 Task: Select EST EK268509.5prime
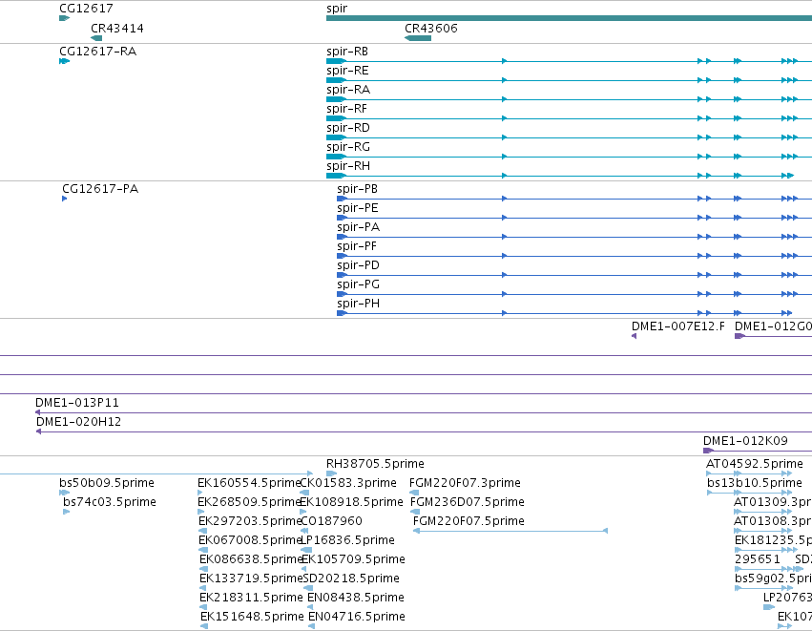tap(250, 502)
